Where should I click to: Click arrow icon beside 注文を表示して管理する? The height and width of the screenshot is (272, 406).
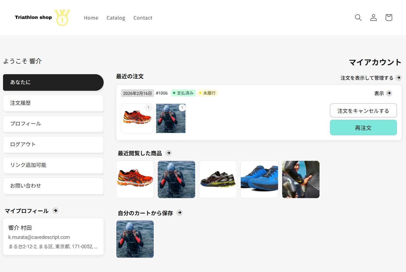pyautogui.click(x=398, y=78)
